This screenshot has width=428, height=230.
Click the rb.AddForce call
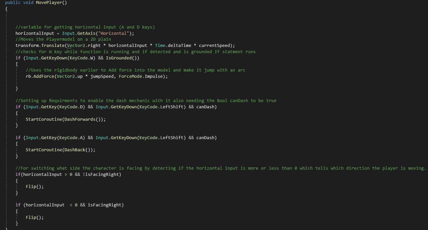point(40,76)
